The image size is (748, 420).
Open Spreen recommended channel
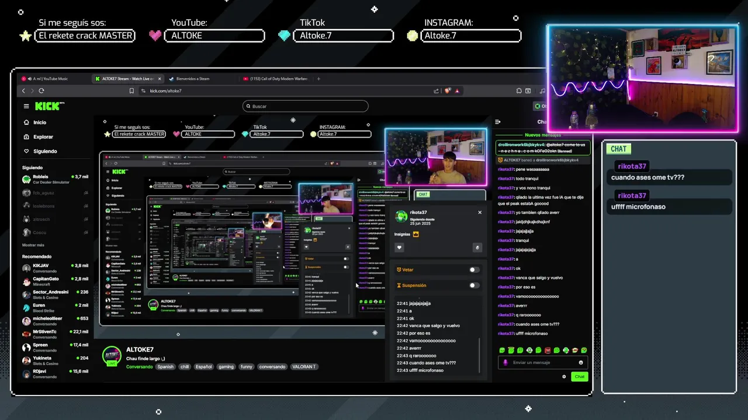[55, 348]
